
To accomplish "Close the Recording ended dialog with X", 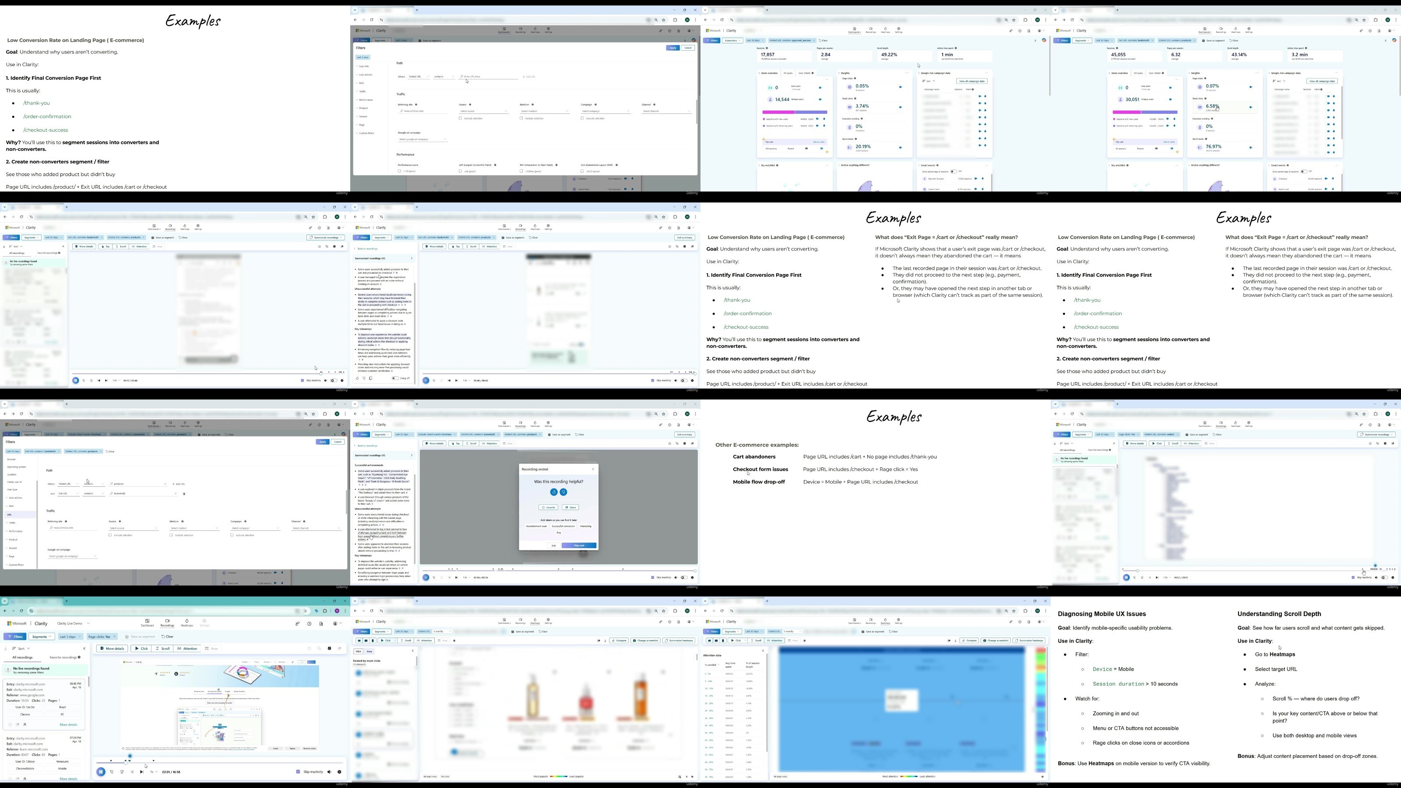I will point(593,469).
